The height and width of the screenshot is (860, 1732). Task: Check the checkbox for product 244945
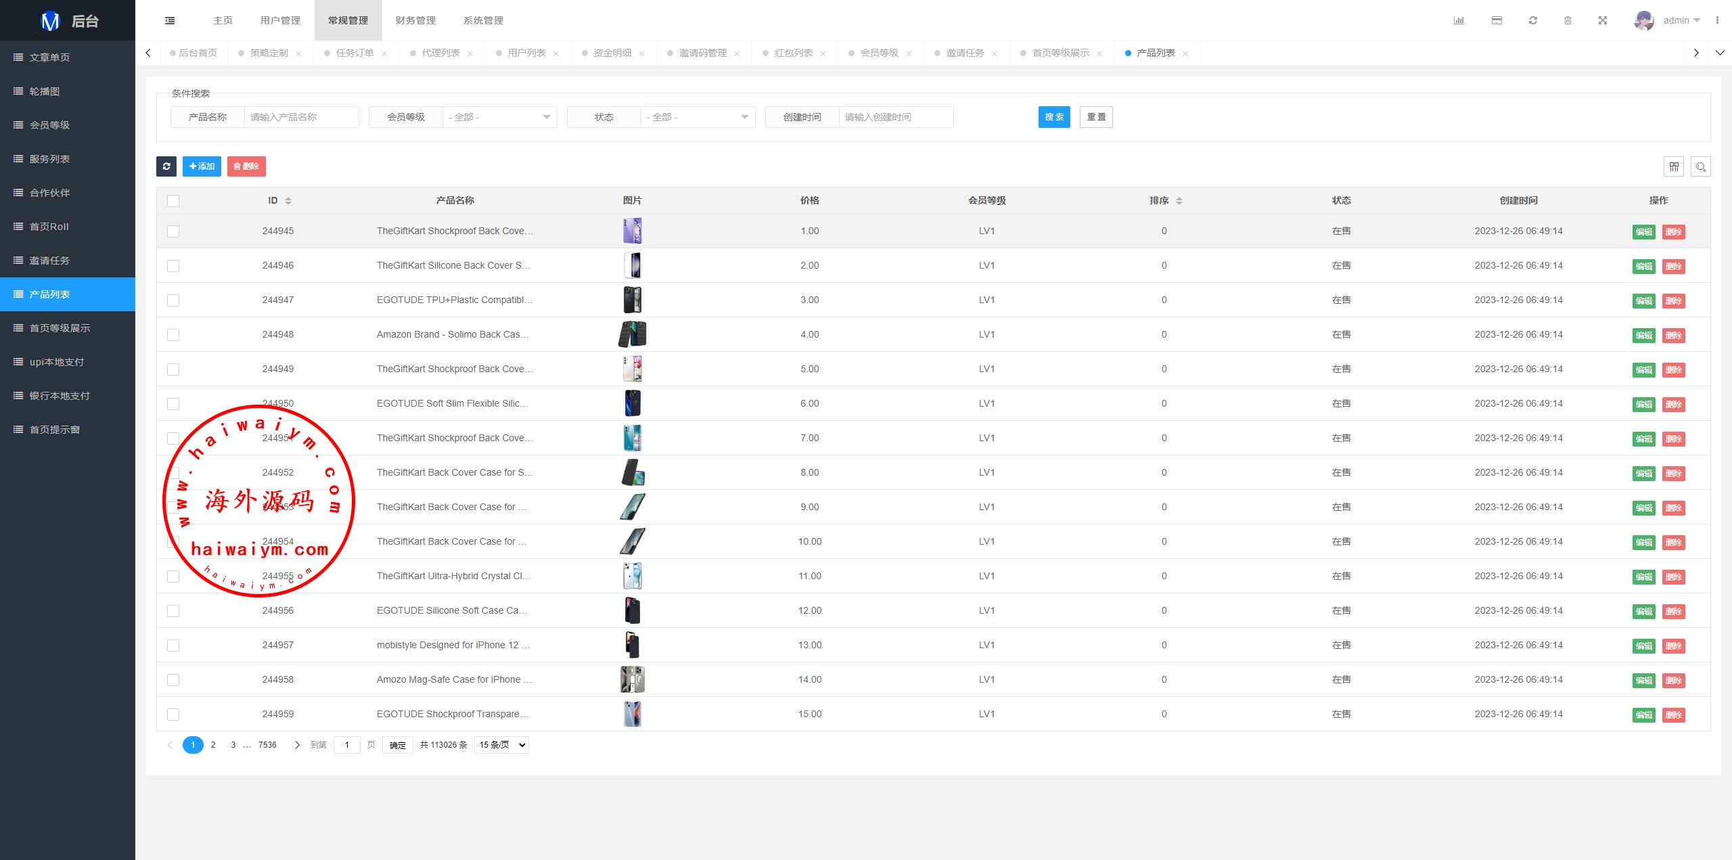point(173,231)
